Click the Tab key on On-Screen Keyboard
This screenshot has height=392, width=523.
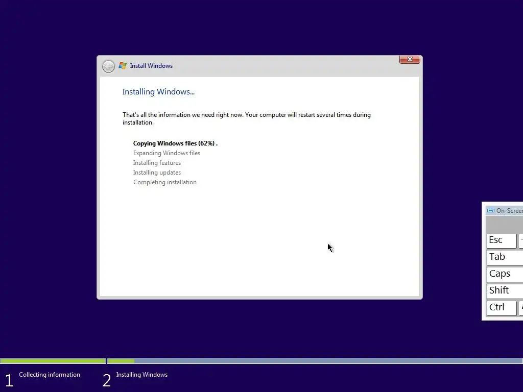(x=505, y=257)
